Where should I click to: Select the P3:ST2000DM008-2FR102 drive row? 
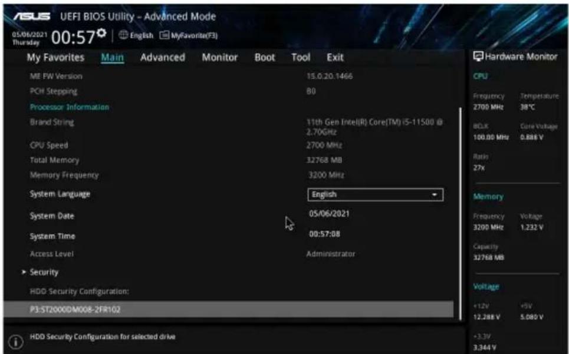pos(229,309)
